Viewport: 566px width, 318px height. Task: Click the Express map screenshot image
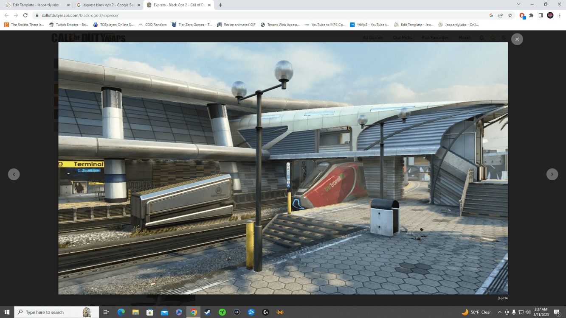[283, 168]
